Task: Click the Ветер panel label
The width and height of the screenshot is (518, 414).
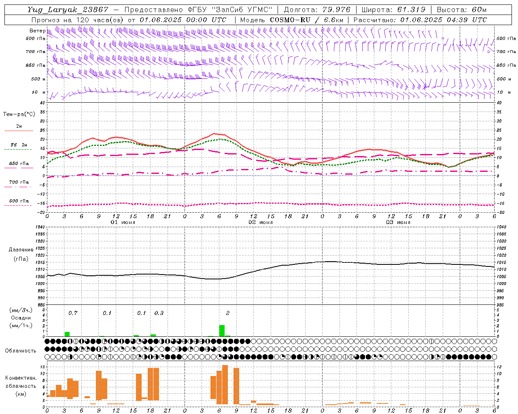Action: click(x=37, y=31)
